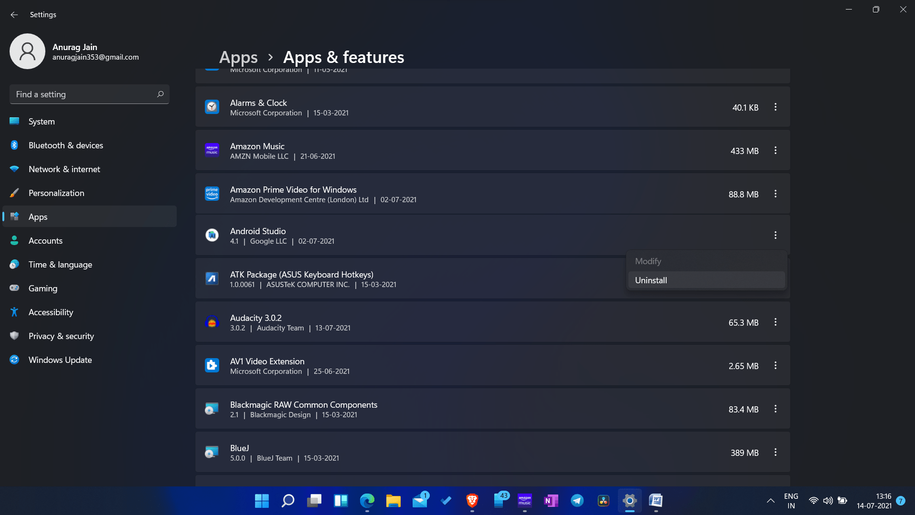Open the notification center badge
Screen dimensions: 915x515
(901, 501)
